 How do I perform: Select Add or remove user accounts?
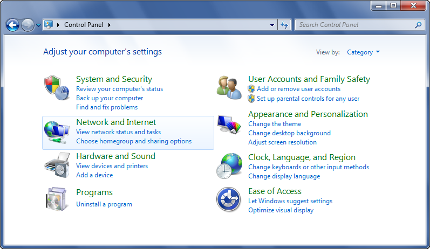click(299, 89)
